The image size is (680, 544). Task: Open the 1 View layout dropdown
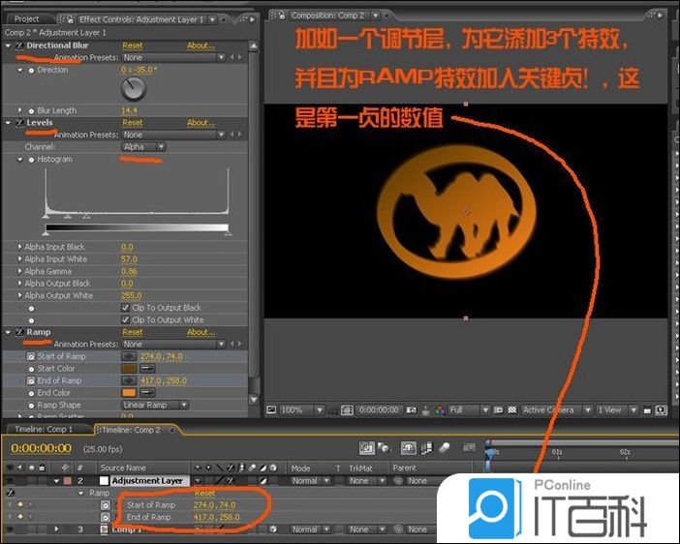click(617, 409)
